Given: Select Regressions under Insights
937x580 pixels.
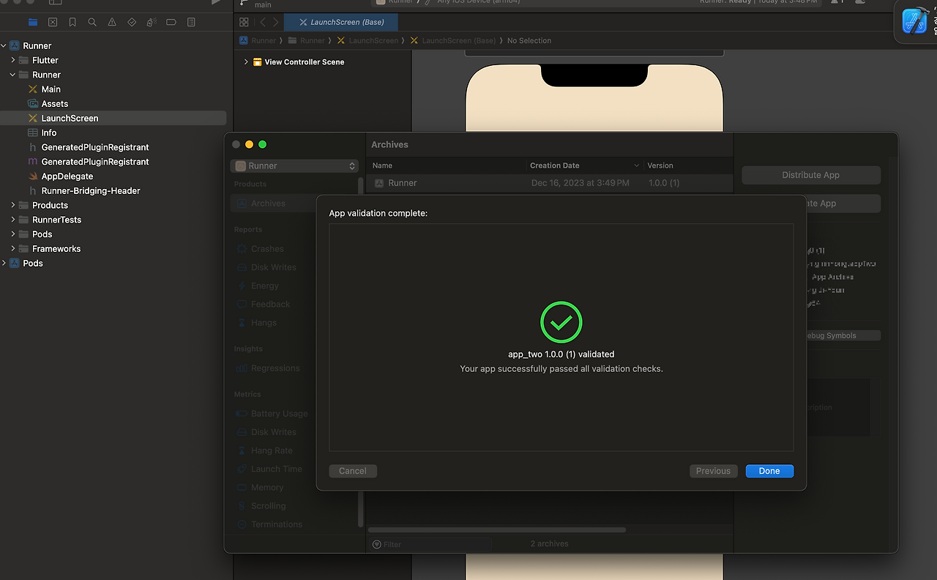Looking at the screenshot, I should 275,368.
